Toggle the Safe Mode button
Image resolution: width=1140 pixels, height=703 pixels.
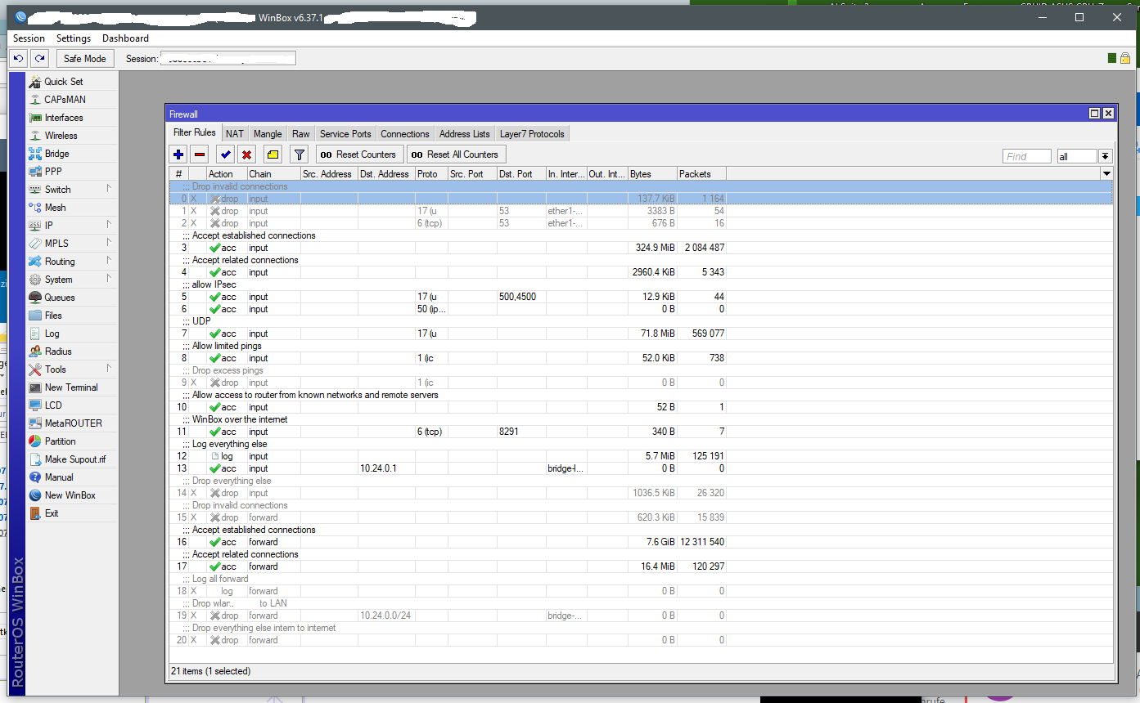click(85, 59)
